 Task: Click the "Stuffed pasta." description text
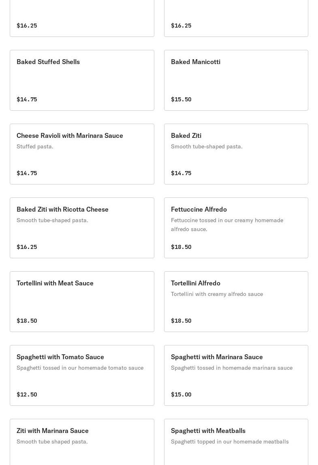click(35, 146)
